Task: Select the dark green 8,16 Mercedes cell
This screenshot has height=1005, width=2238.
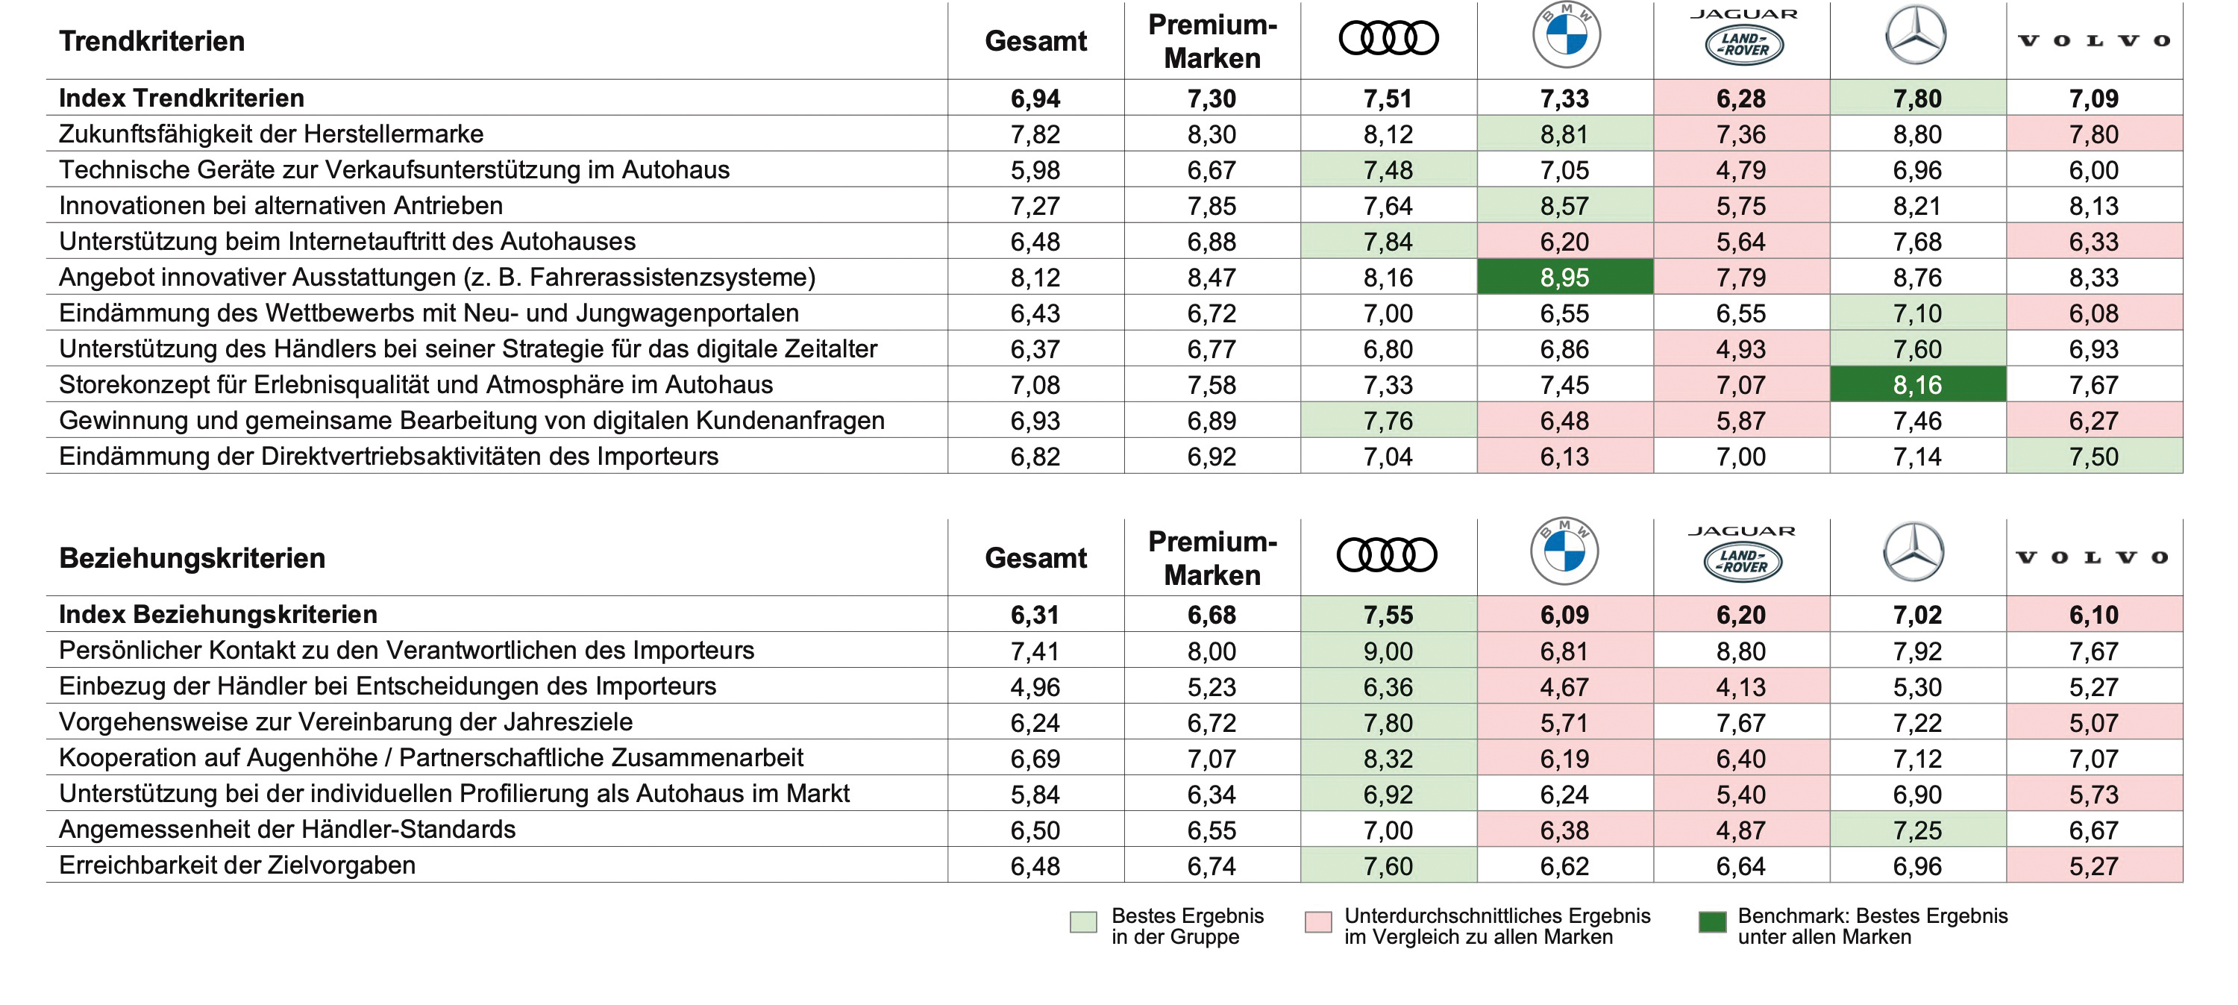Action: point(1917,384)
